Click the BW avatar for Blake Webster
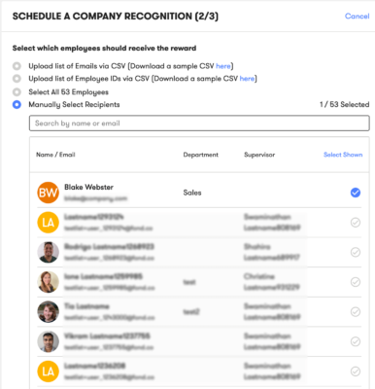The height and width of the screenshot is (389, 375). pyautogui.click(x=48, y=193)
